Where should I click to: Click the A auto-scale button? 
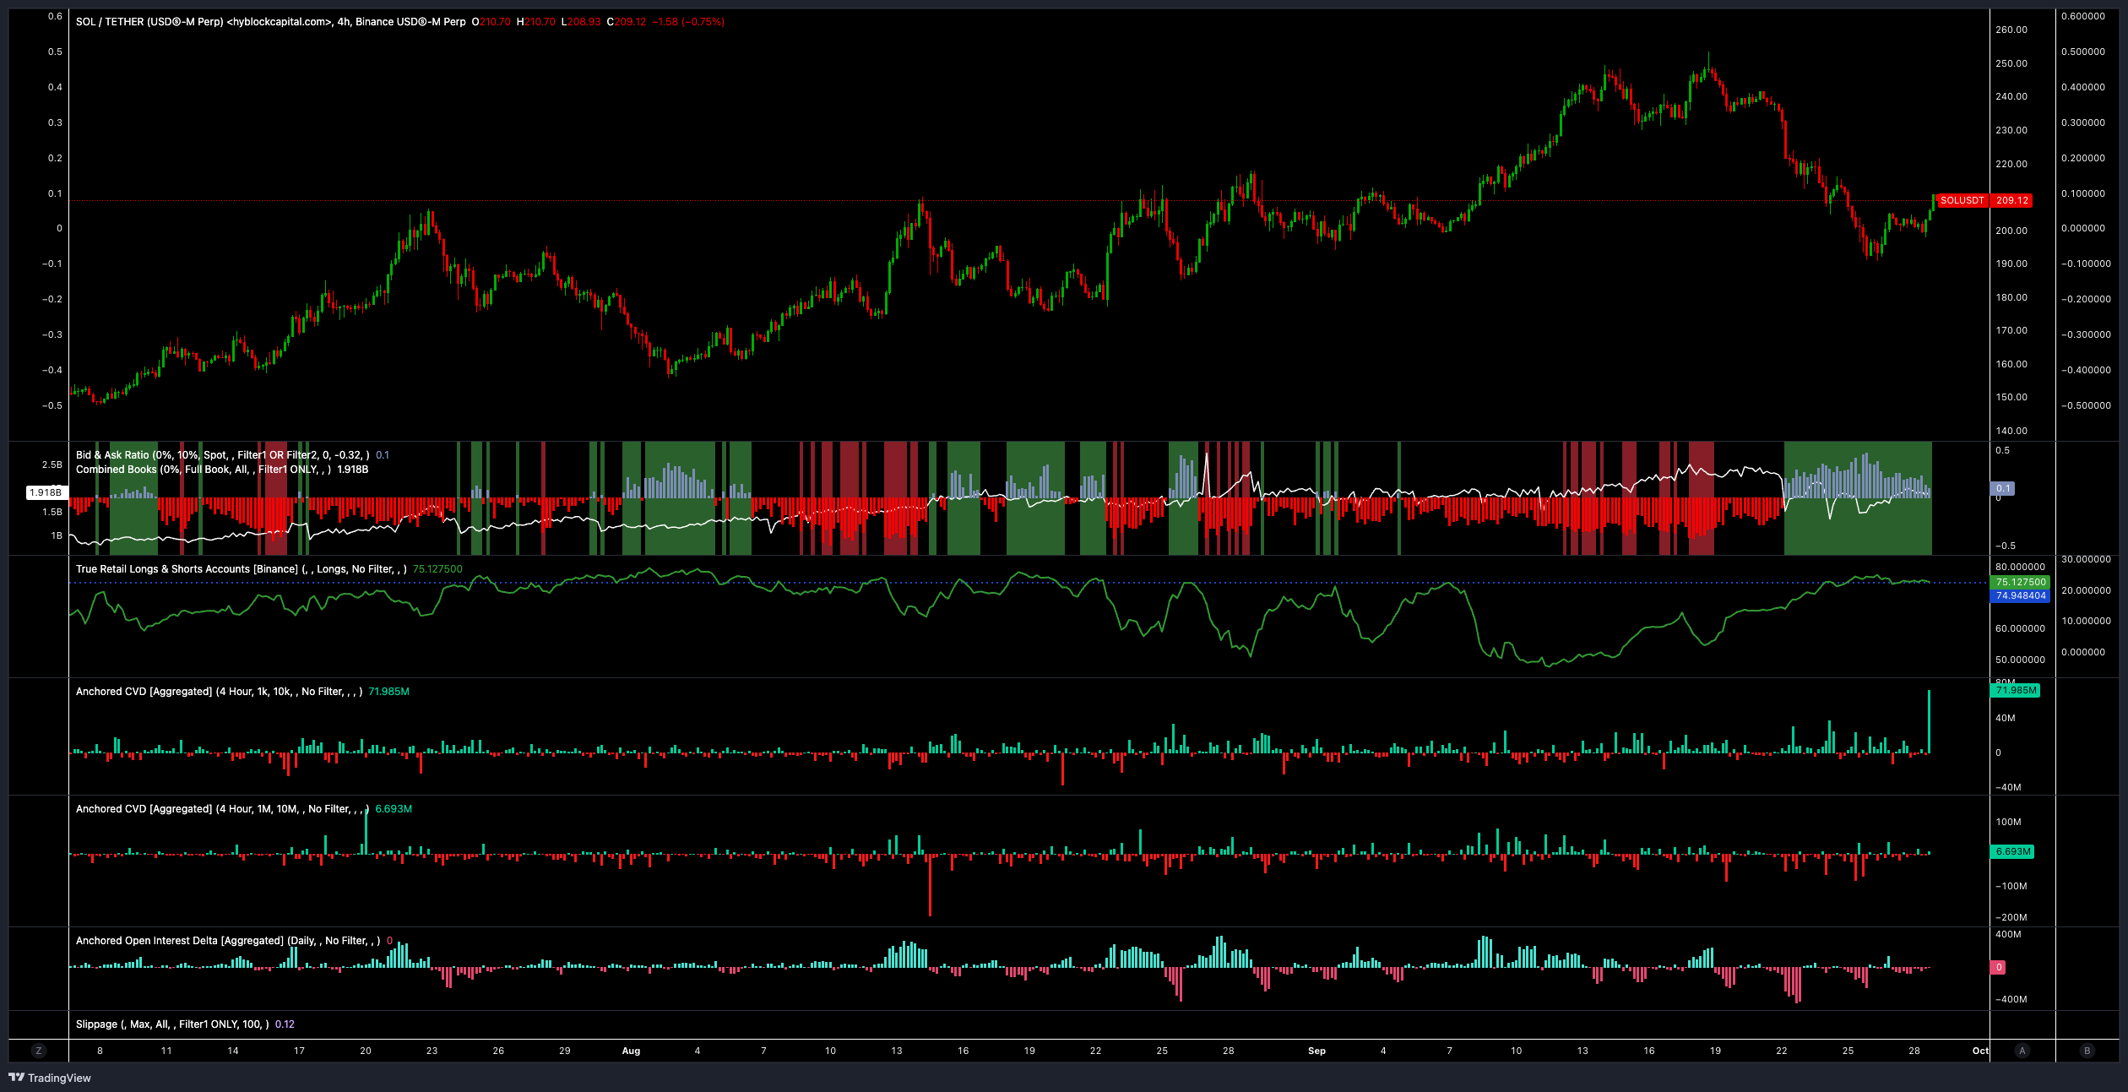(2022, 1051)
